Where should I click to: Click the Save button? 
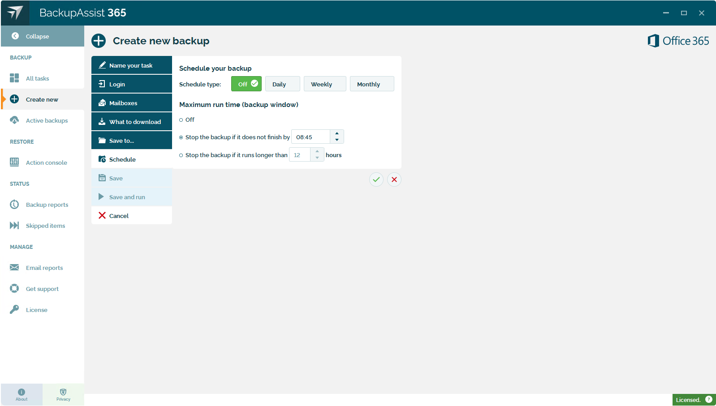click(132, 178)
